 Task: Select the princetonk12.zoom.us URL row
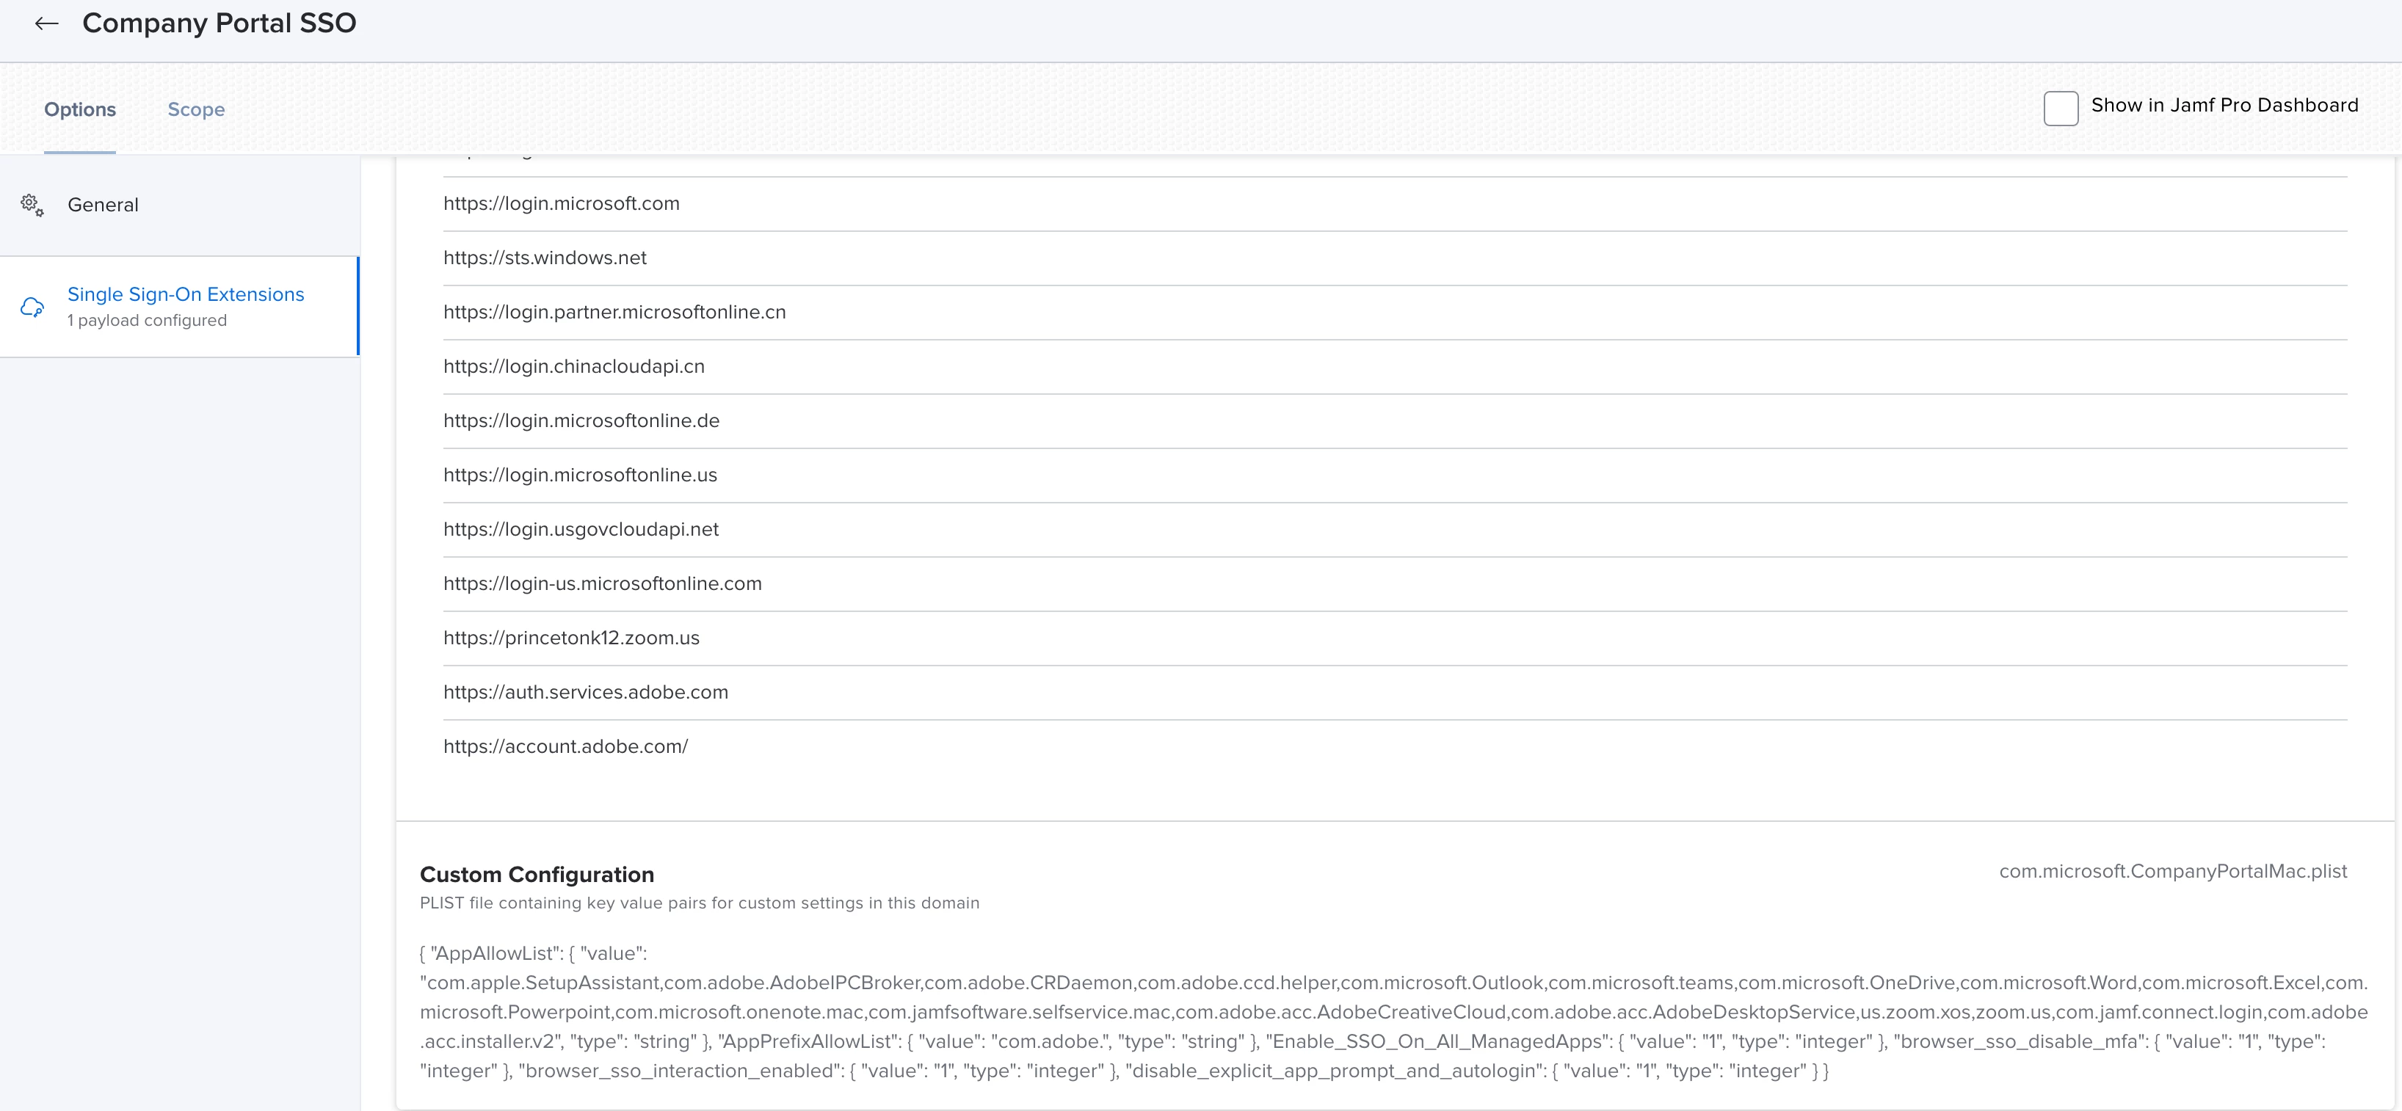click(1395, 638)
